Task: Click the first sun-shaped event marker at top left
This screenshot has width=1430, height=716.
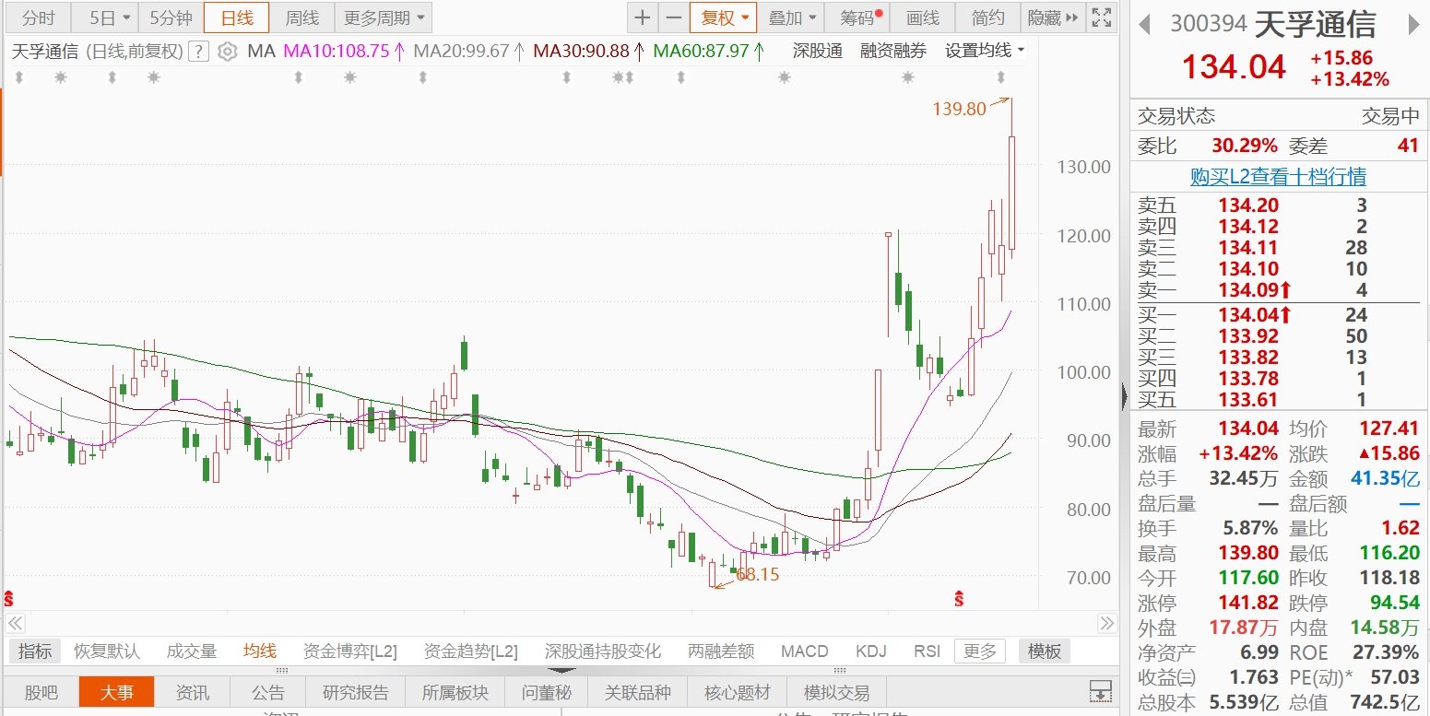Action: coord(61,78)
